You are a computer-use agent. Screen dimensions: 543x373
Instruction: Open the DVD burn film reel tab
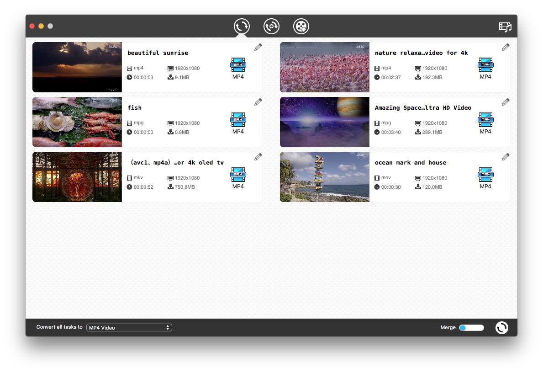pyautogui.click(x=301, y=26)
